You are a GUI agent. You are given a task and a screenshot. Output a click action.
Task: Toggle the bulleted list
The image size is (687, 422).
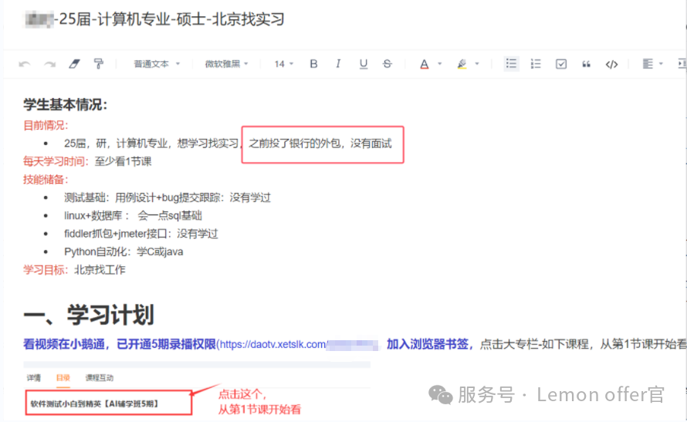[511, 64]
